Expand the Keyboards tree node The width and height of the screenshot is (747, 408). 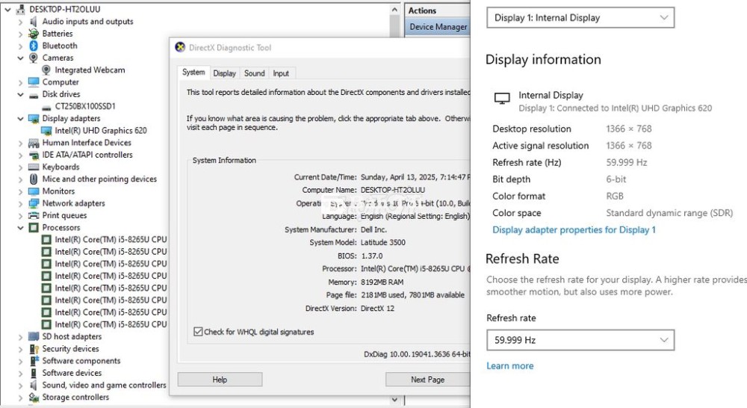point(20,167)
